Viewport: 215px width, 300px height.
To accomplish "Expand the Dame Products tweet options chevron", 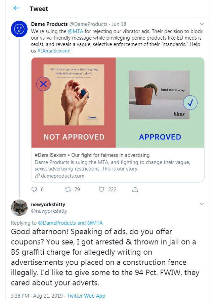I will [x=202, y=24].
